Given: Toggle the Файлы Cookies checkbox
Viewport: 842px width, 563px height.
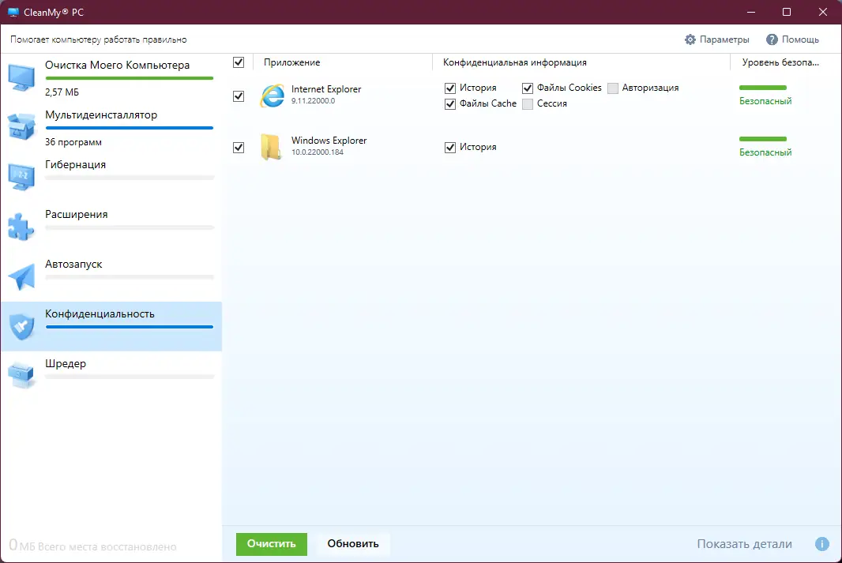Looking at the screenshot, I should point(528,88).
